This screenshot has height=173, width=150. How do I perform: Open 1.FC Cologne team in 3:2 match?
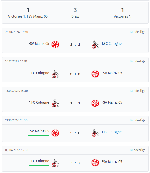click(x=39, y=161)
